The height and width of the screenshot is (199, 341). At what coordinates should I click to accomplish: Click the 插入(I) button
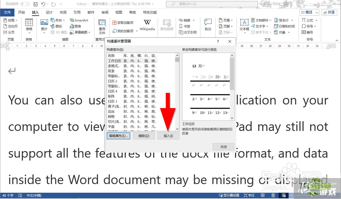click(x=168, y=136)
